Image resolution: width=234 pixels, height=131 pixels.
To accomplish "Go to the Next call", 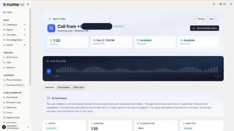I will (213, 19).
